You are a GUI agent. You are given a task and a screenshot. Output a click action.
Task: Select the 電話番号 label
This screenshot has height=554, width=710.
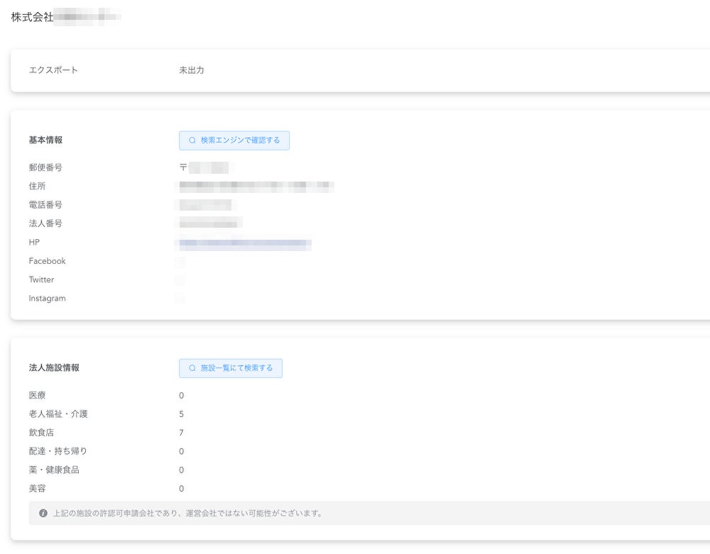pos(45,204)
